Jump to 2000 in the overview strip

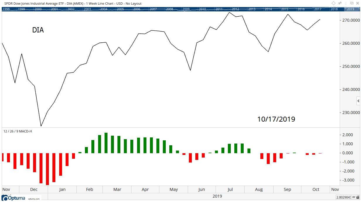pyautogui.click(x=38, y=9)
